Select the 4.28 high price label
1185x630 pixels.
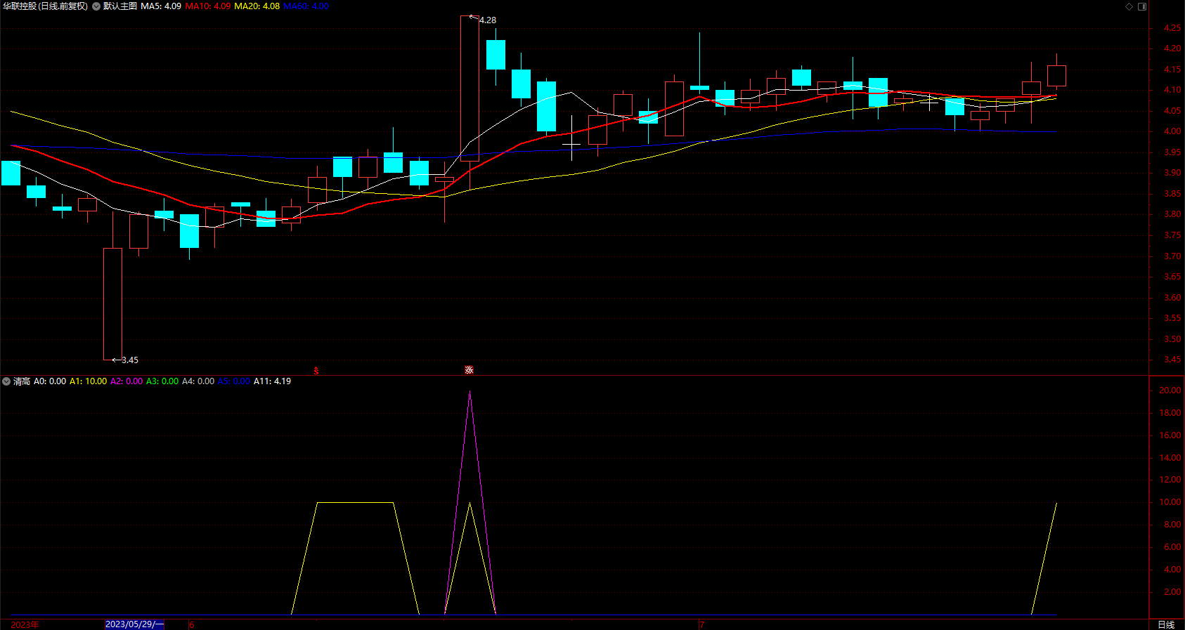coord(487,20)
